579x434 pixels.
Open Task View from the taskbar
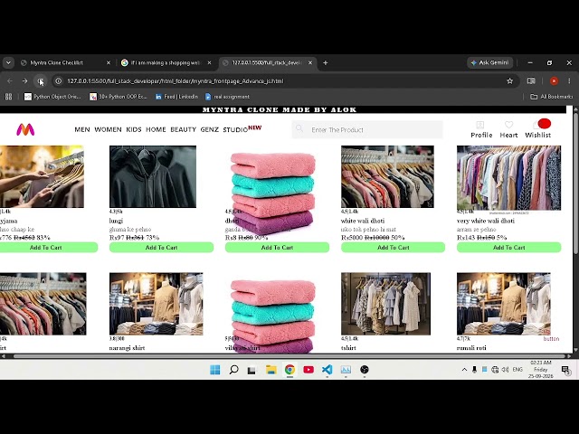tap(252, 370)
